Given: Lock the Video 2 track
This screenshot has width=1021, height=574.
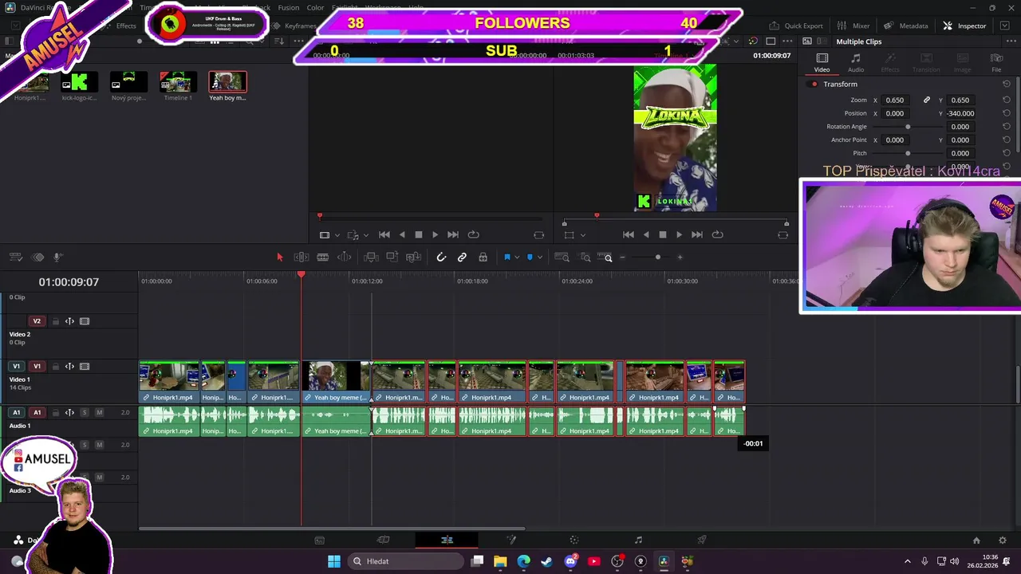Looking at the screenshot, I should (56, 321).
